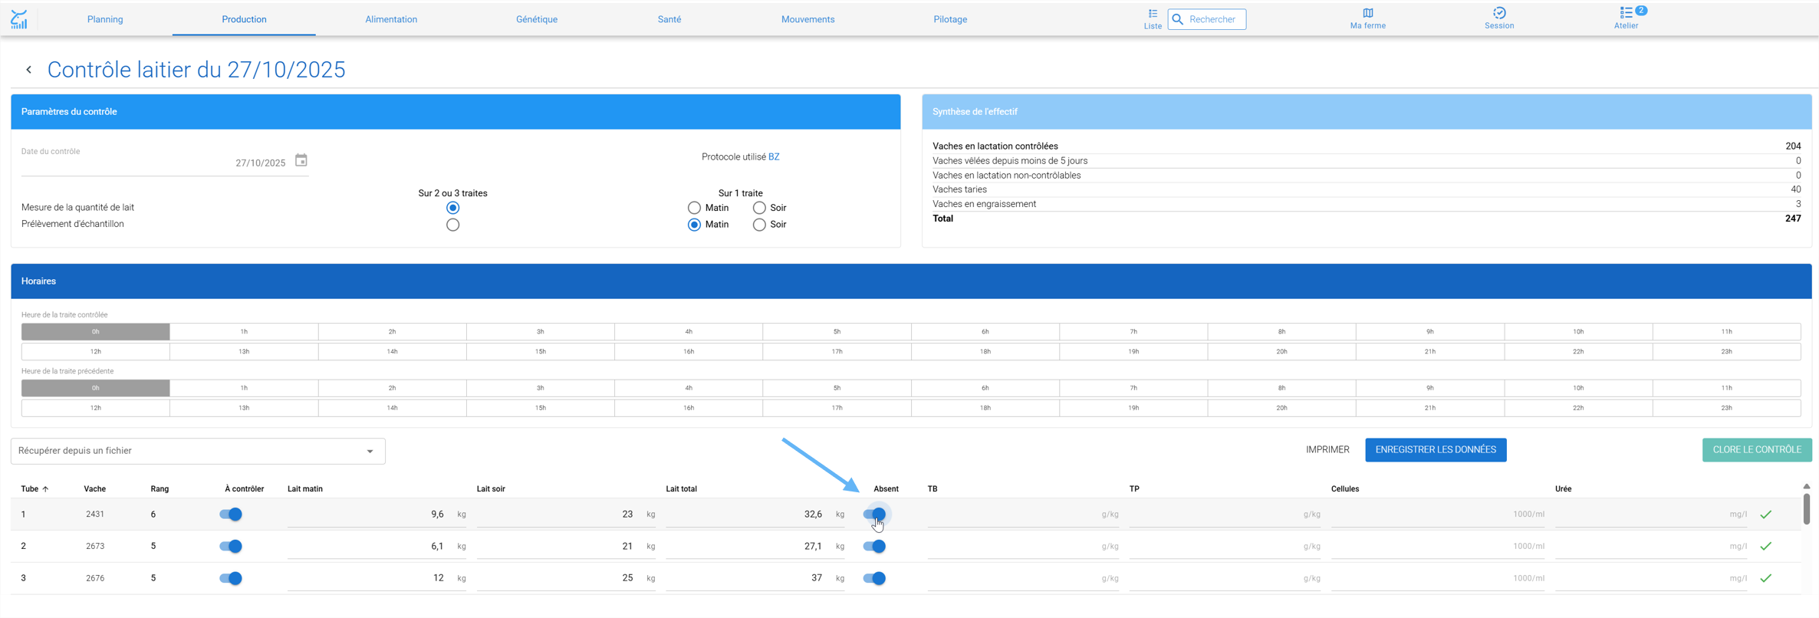Viewport: 1819px width, 618px height.
Task: Select 12h for controlled milking hour
Action: tap(96, 352)
